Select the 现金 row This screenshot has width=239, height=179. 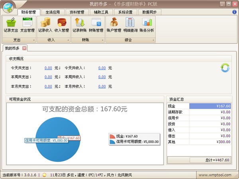pyautogui.click(x=199, y=106)
